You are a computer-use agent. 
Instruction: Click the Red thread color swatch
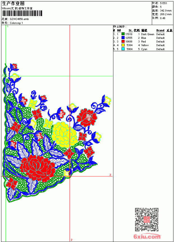tap(123, 41)
